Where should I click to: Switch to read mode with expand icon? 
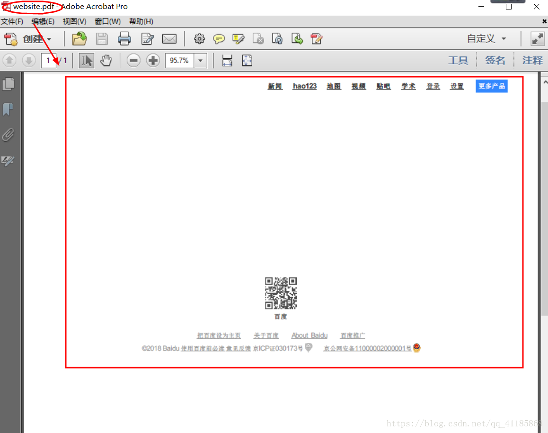click(x=537, y=39)
